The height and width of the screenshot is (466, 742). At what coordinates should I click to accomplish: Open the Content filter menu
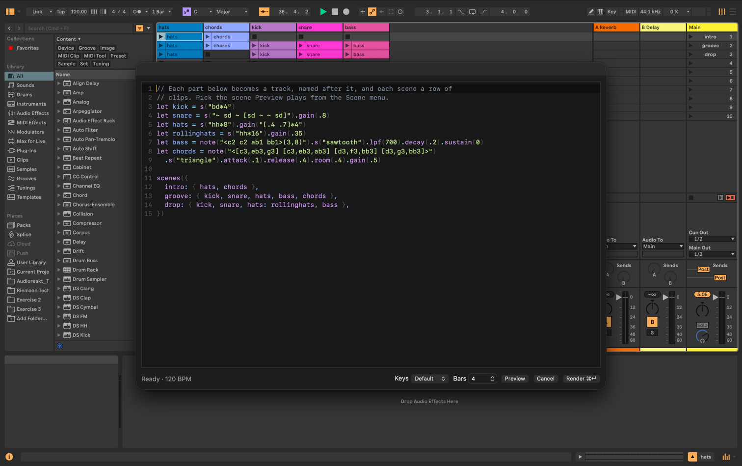coord(69,39)
